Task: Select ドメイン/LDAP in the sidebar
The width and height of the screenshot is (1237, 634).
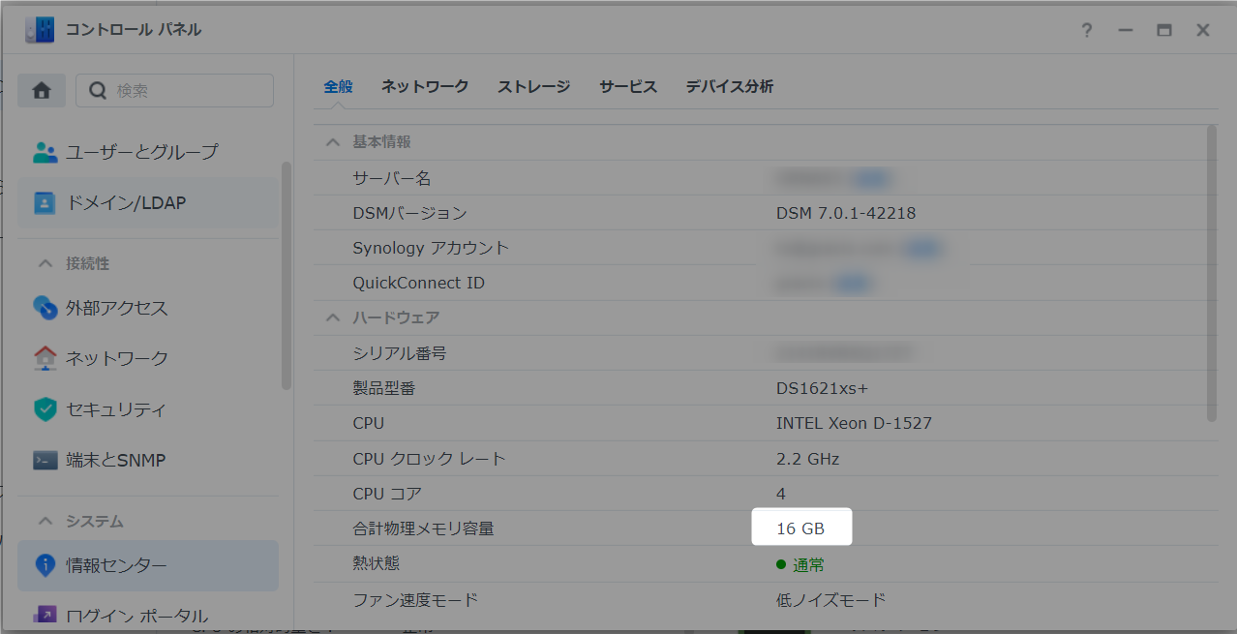Action: coord(148,203)
